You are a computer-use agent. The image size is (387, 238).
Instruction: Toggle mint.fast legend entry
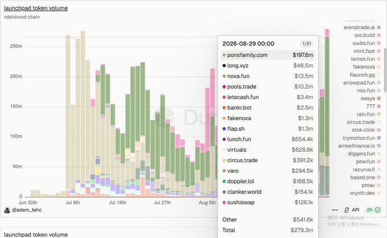pyautogui.click(x=367, y=51)
